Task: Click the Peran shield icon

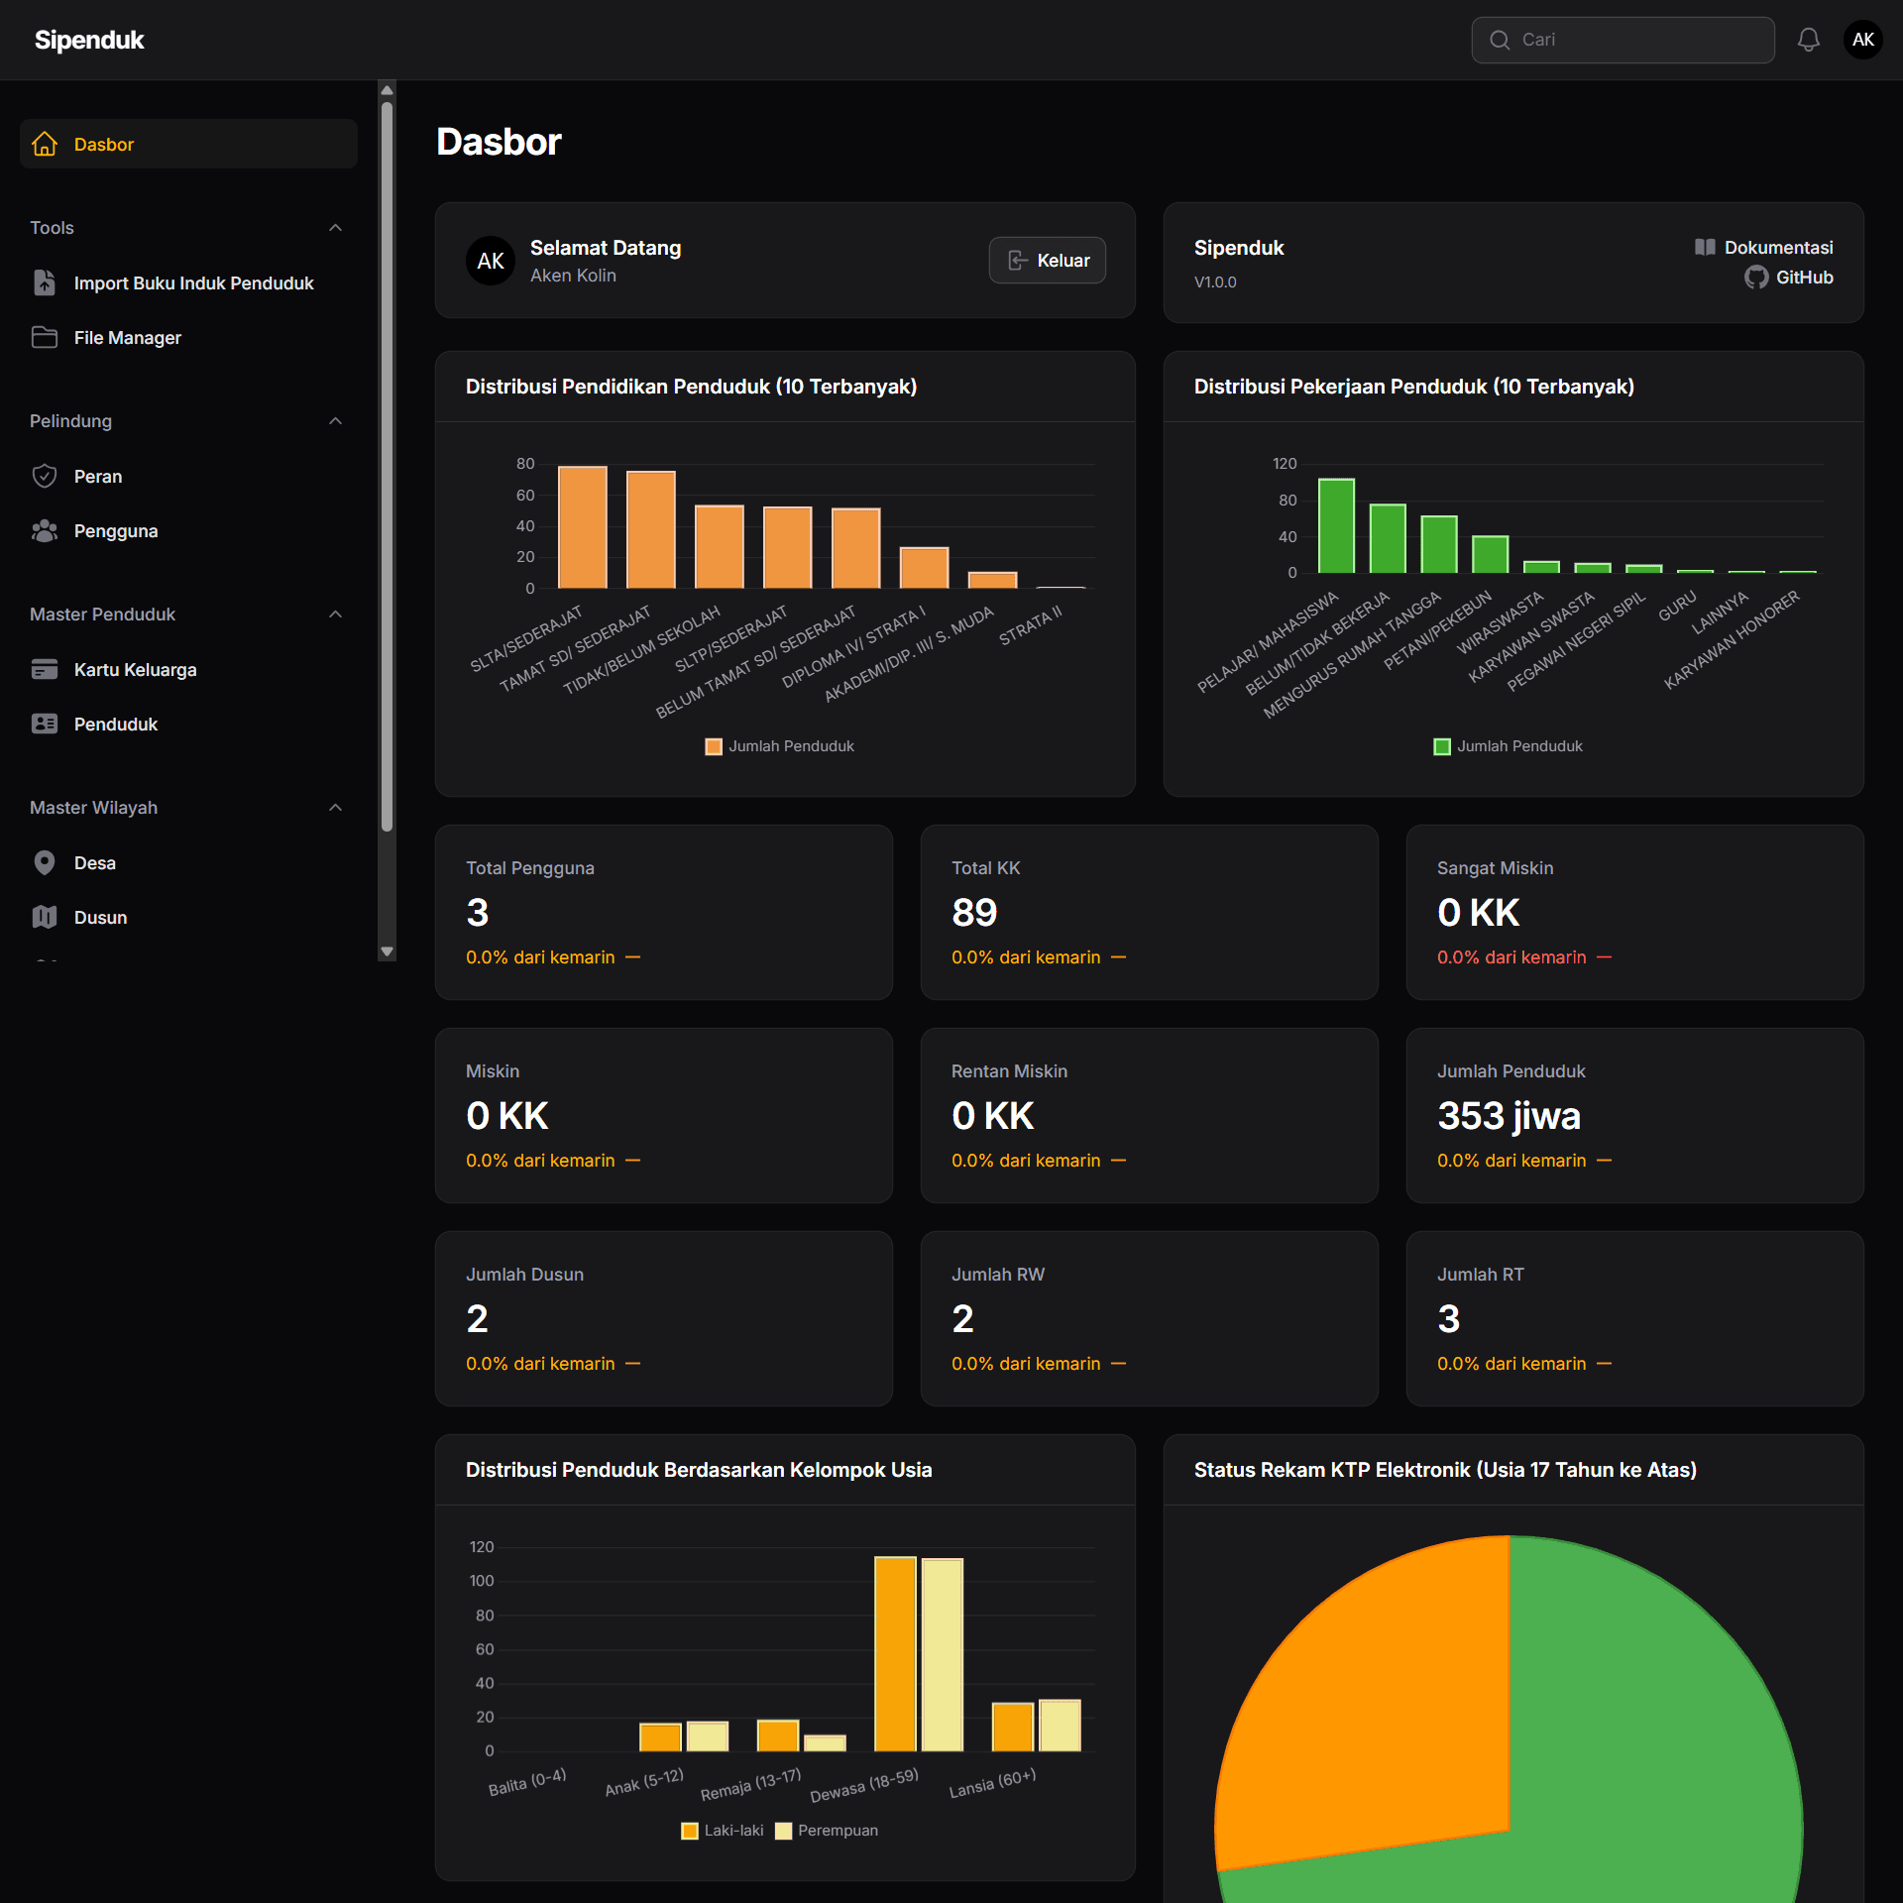Action: click(x=45, y=476)
